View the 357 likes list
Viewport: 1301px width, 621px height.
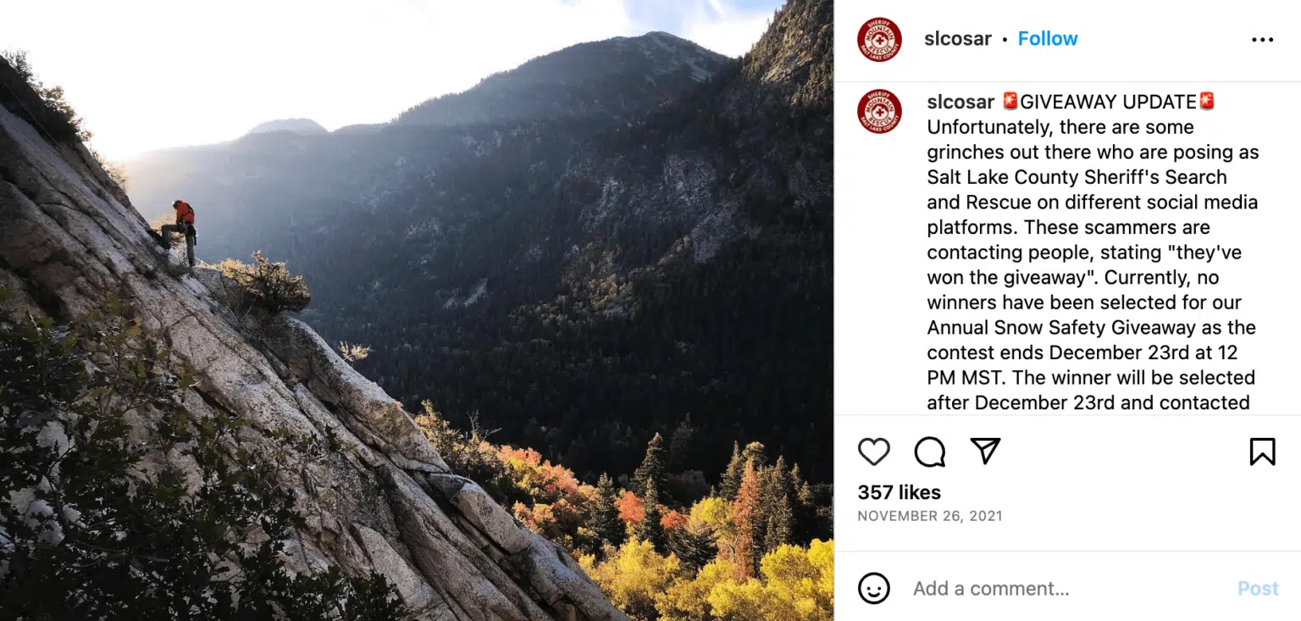point(899,492)
